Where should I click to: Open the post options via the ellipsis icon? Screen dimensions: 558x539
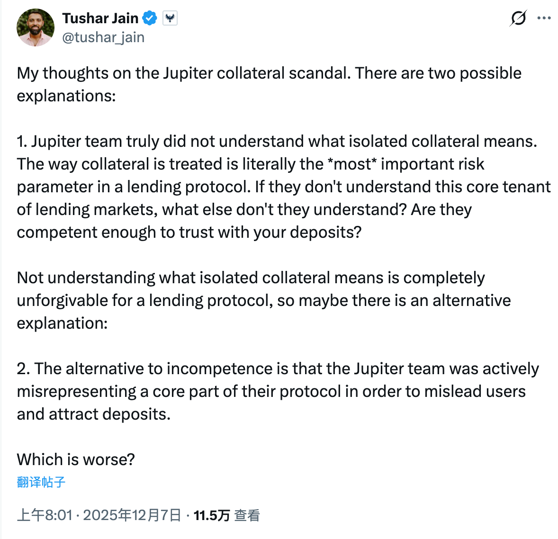tap(544, 18)
